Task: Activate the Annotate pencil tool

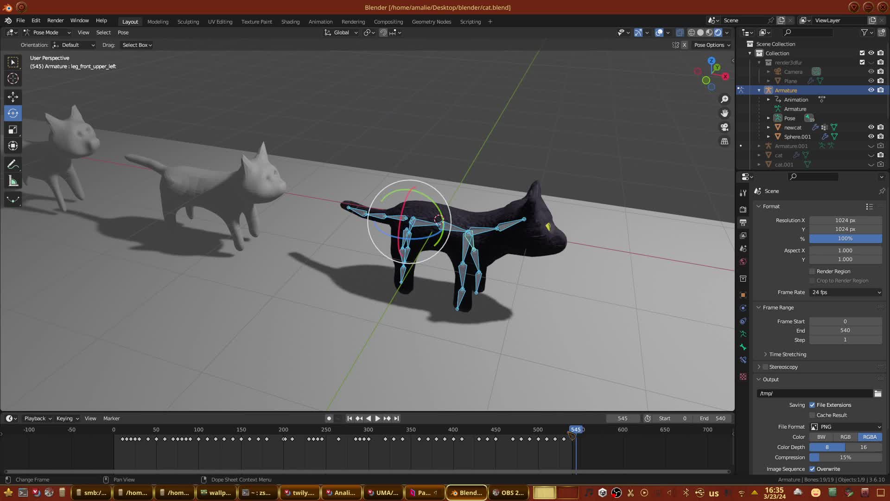Action: [13, 165]
